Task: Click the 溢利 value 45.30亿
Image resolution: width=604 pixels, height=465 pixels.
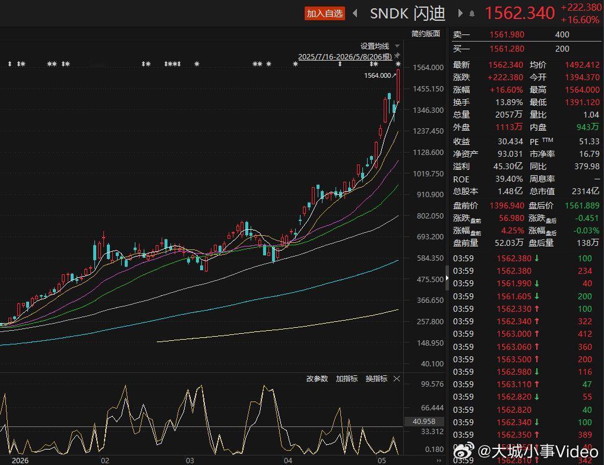Action: (x=508, y=166)
